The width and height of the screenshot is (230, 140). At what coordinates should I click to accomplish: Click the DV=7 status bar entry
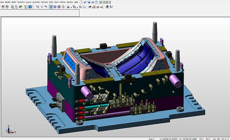[208, 139]
